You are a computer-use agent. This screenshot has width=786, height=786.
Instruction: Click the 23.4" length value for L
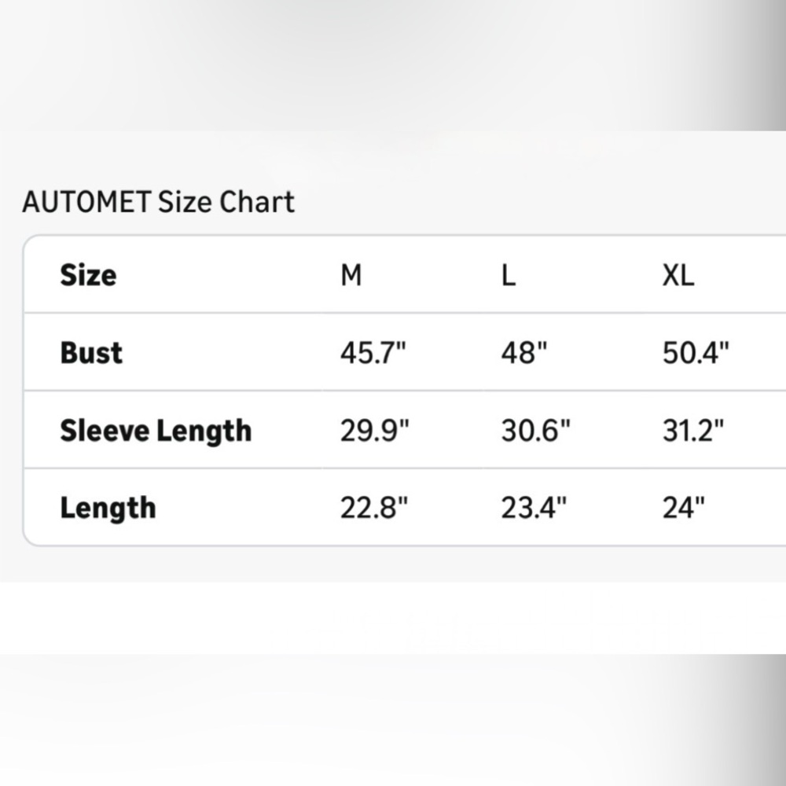pos(534,509)
